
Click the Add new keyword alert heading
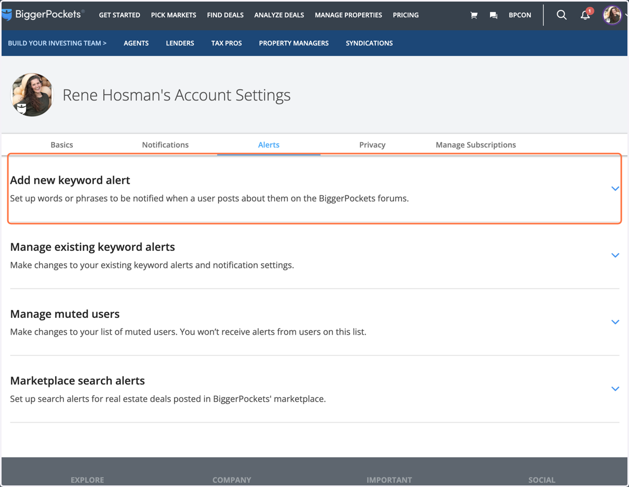click(x=70, y=180)
